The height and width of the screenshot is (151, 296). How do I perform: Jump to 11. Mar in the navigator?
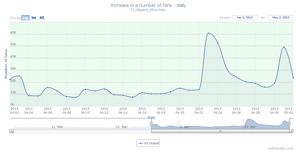[x=57, y=127]
